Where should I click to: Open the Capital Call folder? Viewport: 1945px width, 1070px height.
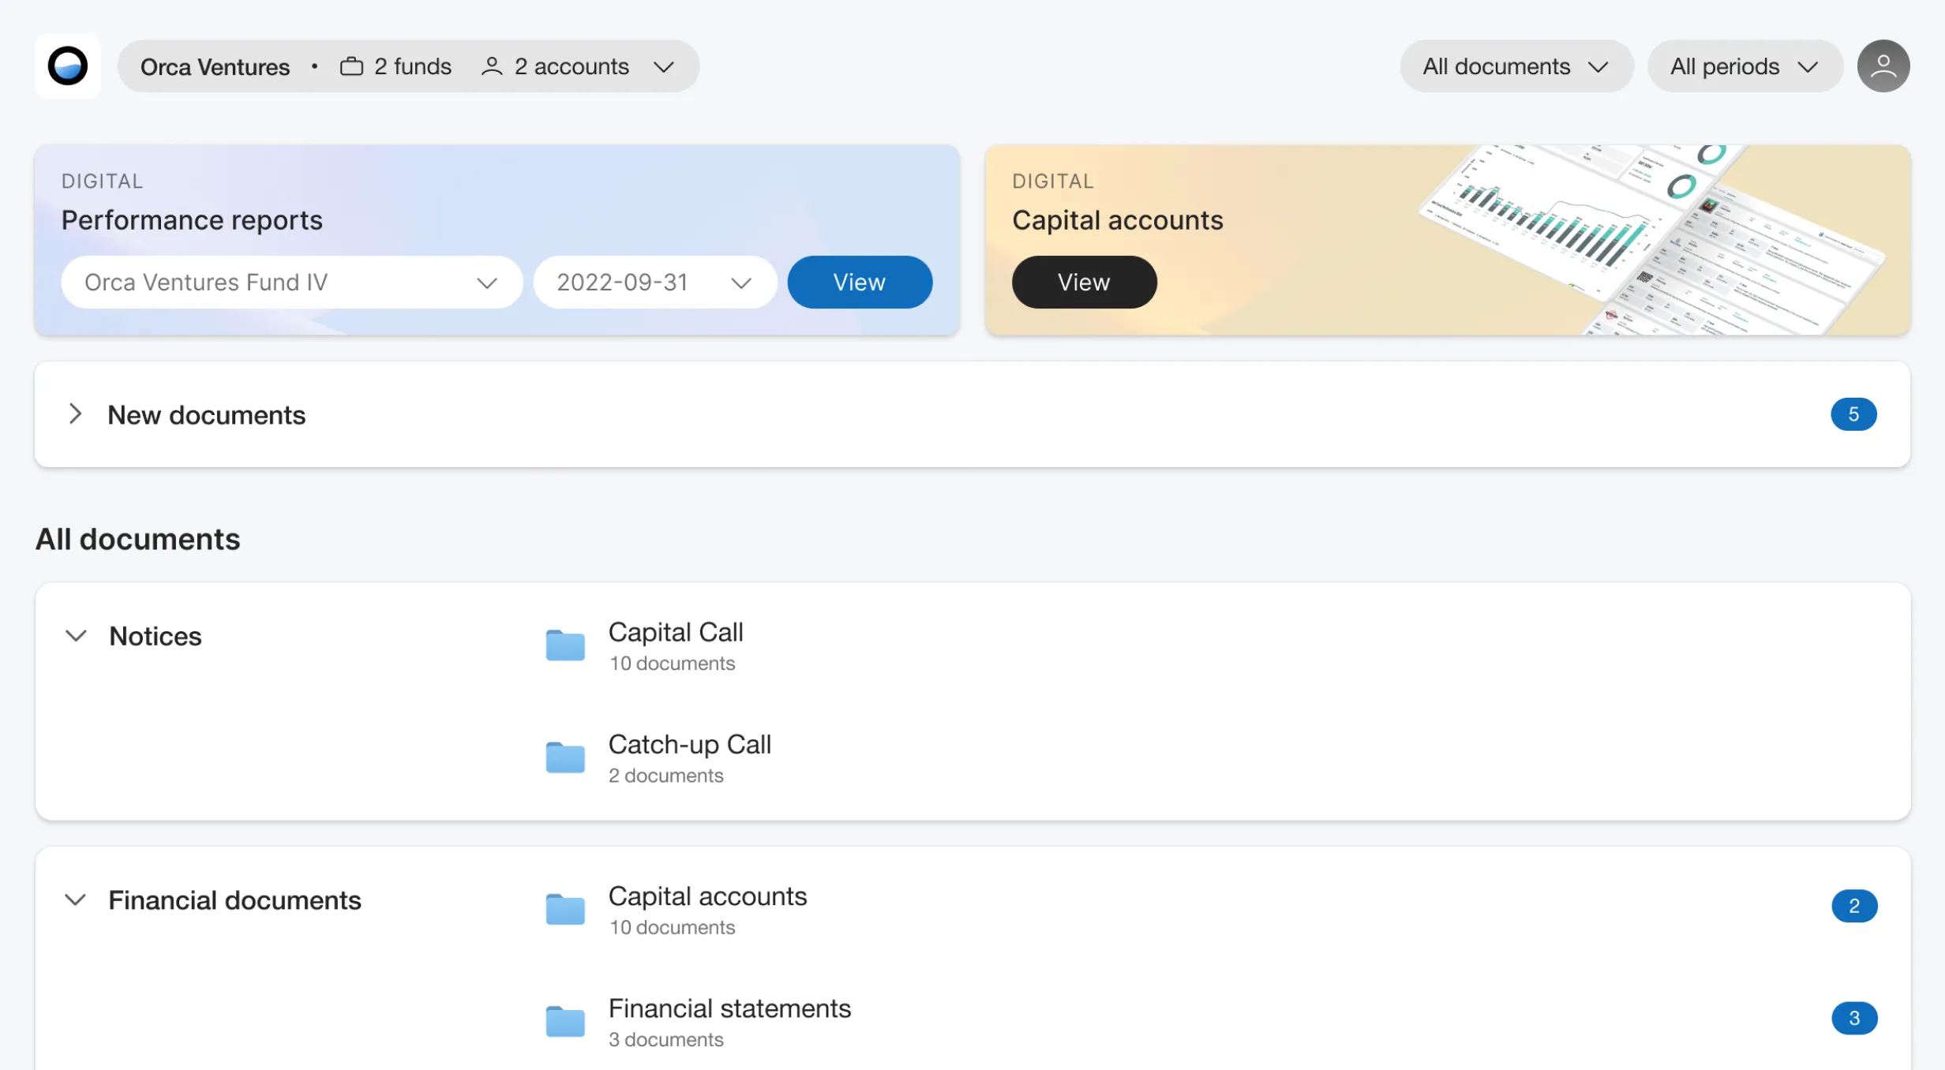coord(675,632)
